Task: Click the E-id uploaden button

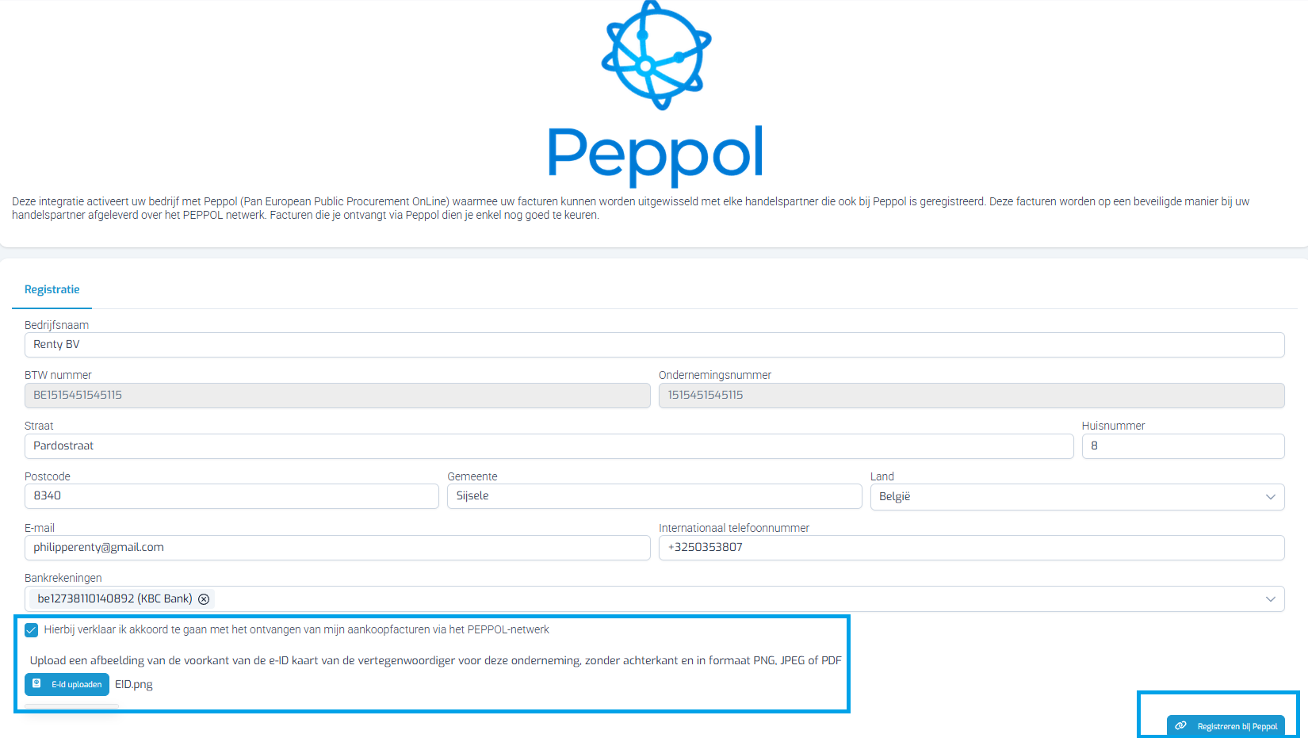Action: 67,684
